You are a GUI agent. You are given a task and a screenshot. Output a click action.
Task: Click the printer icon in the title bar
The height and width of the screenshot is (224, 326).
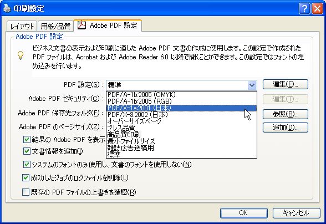(7, 8)
